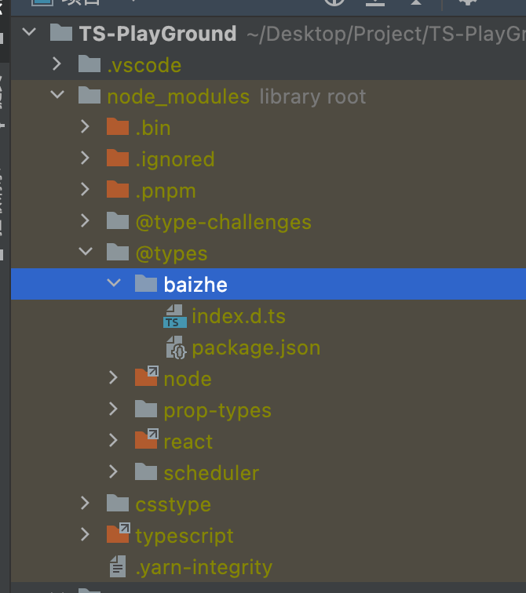Expand the .pnpm folder
Image resolution: width=526 pixels, height=593 pixels.
85,190
